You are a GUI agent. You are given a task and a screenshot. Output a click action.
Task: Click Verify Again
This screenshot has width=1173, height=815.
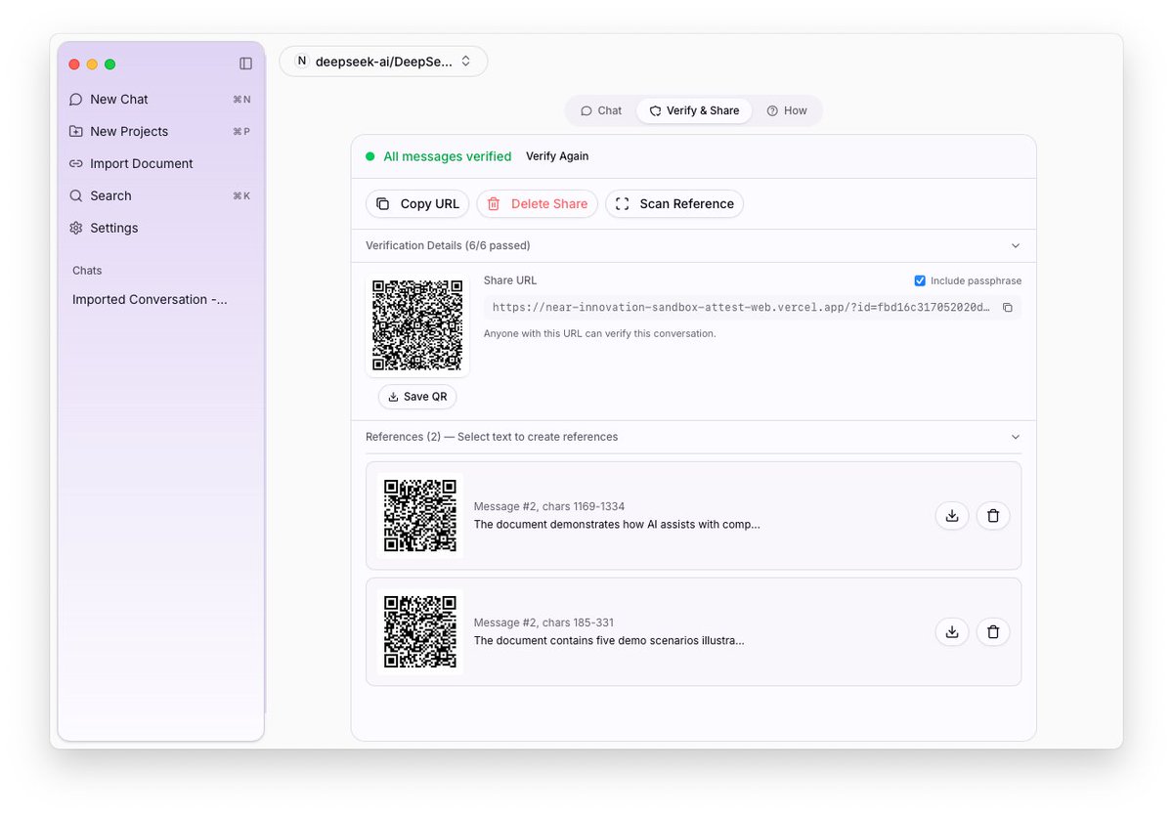tap(557, 156)
